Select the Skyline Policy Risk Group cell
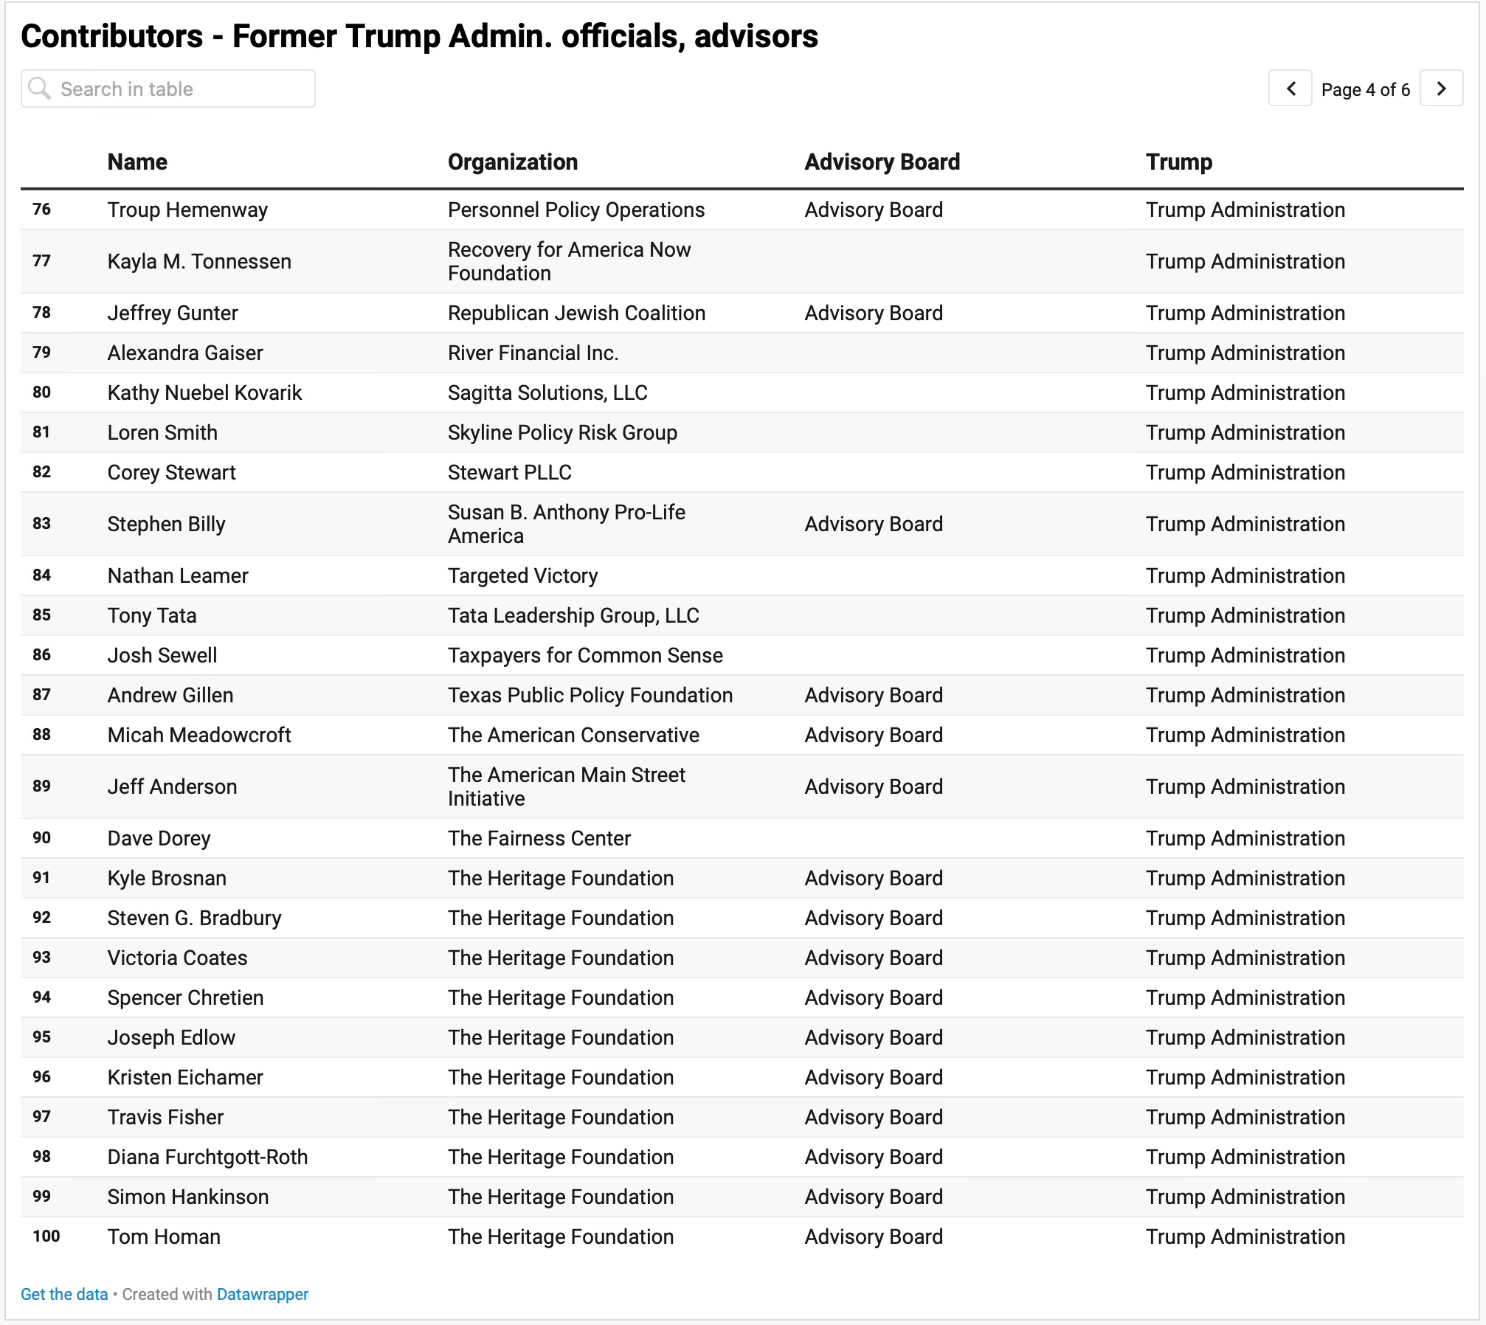1486x1325 pixels. (x=562, y=432)
